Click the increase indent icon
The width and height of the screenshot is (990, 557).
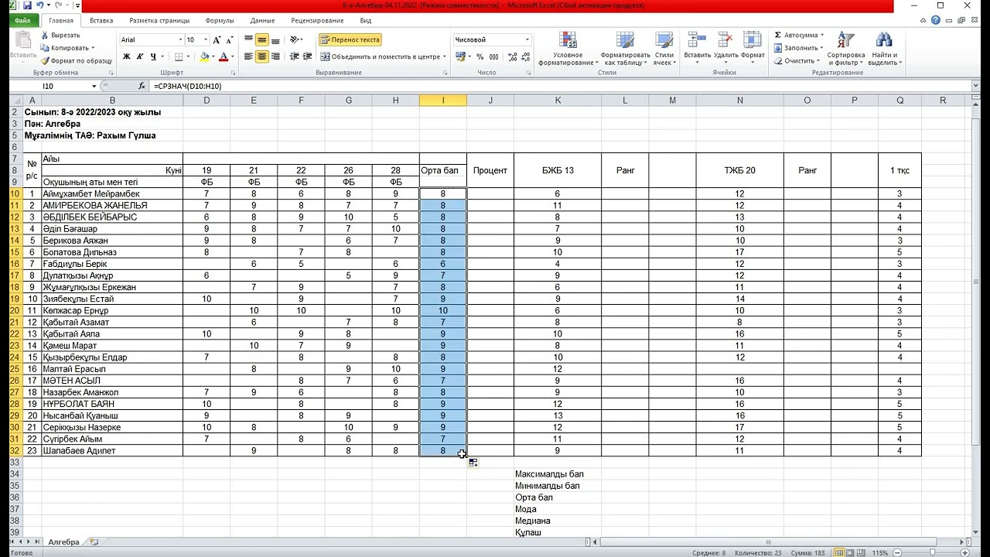[x=306, y=56]
